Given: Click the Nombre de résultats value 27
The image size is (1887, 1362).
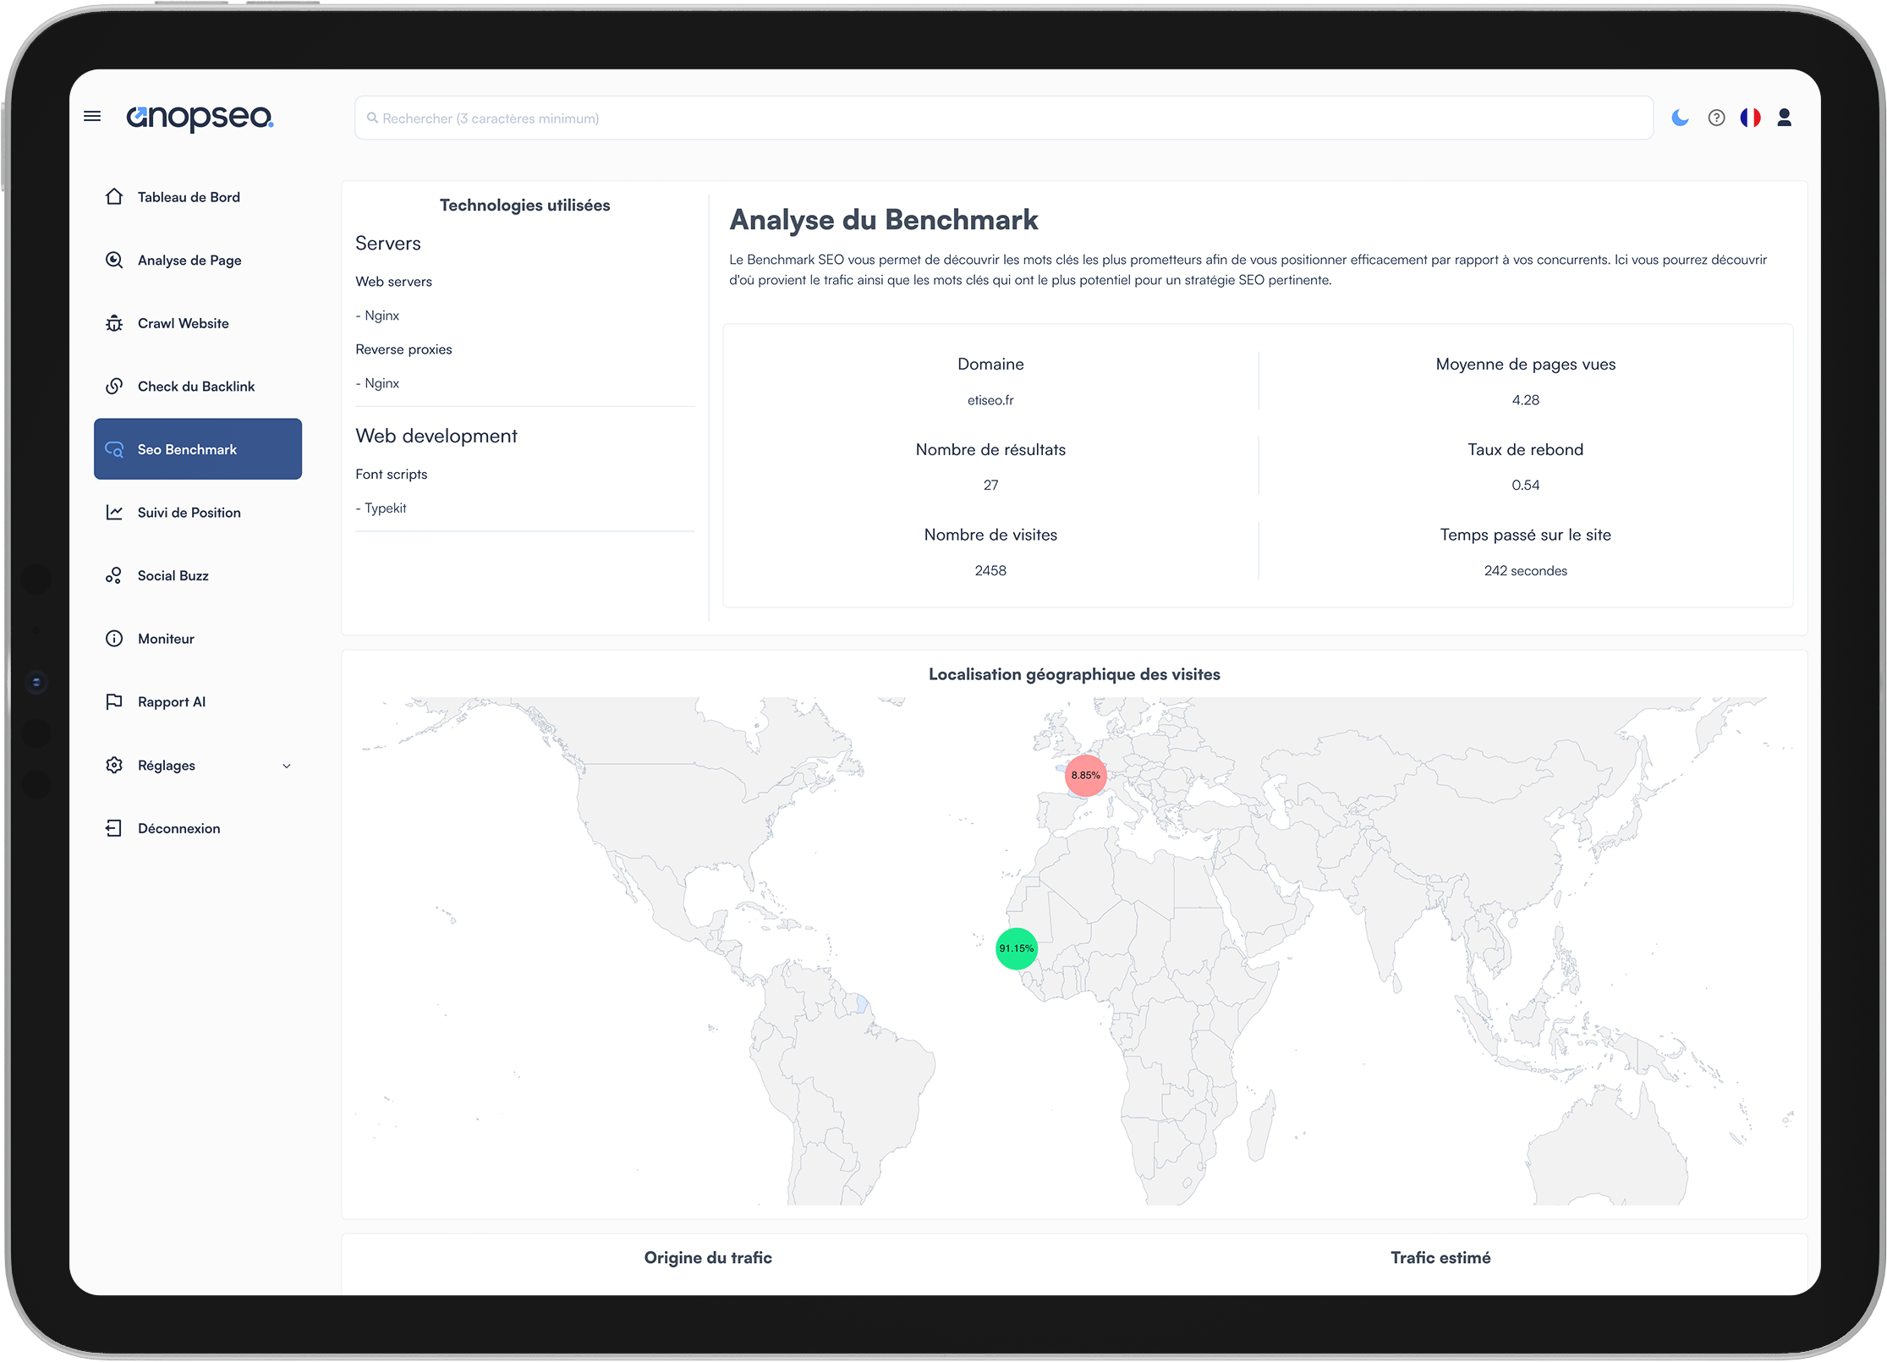Looking at the screenshot, I should point(990,485).
